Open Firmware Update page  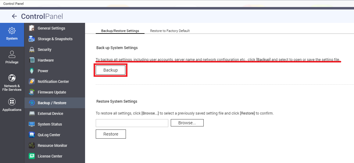point(52,92)
